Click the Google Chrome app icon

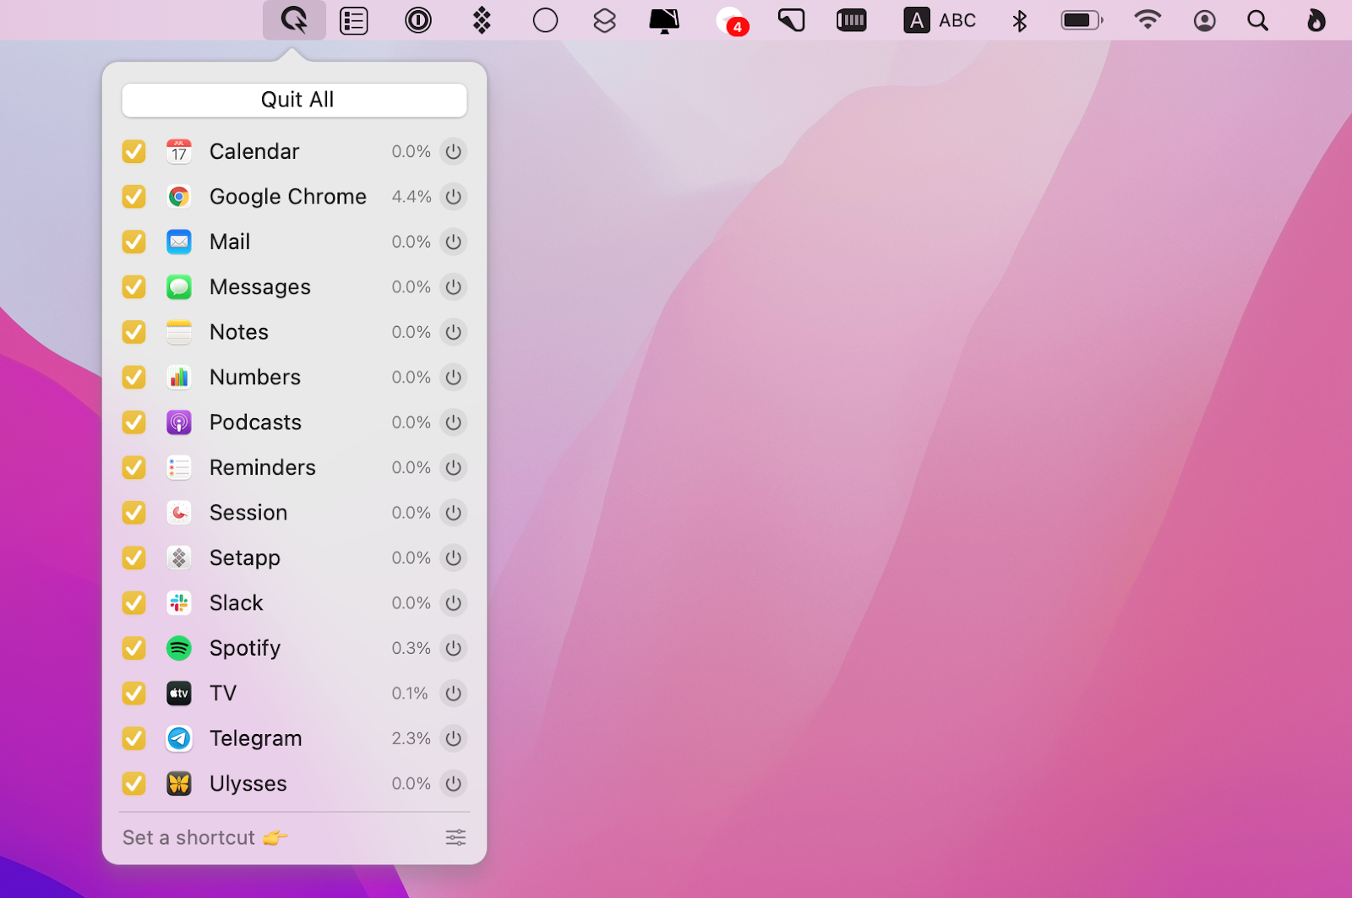pos(179,197)
